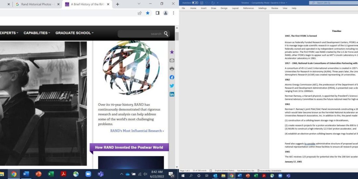Click the magnifier icon in RAND search
This screenshot has width=358, height=179.
[166, 33]
